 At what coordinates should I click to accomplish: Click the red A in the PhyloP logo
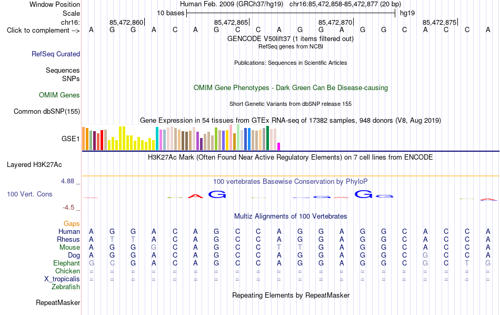pyautogui.click(x=195, y=196)
